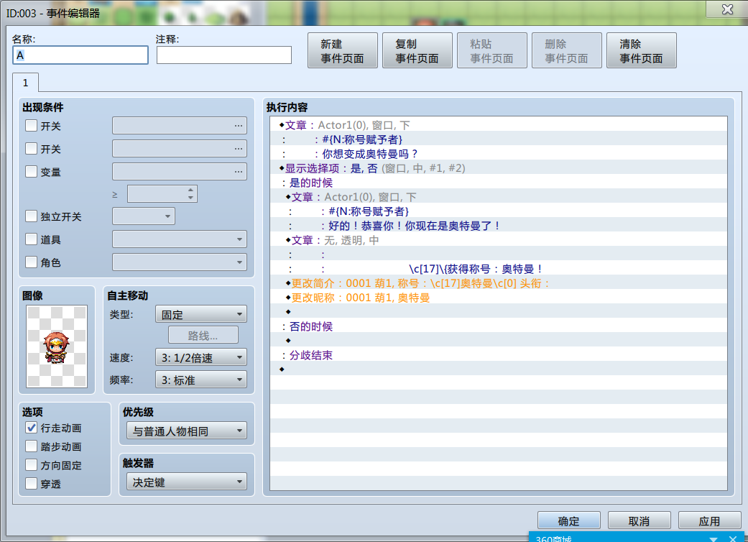
Task: Open the 类型 dropdown showing 固定
Action: point(201,314)
